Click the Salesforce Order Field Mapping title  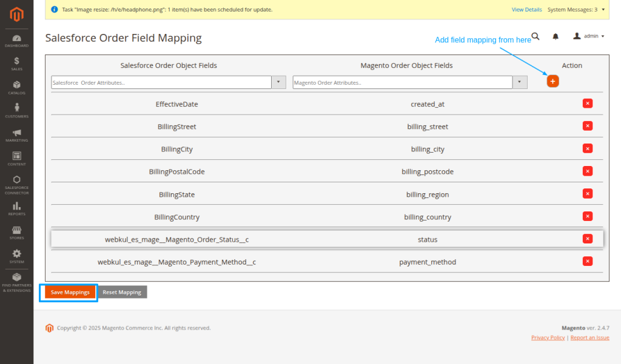(x=123, y=38)
